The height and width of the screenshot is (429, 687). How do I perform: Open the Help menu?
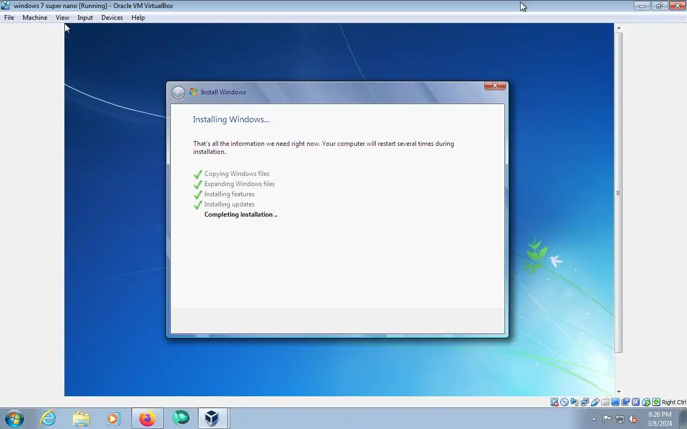138,18
